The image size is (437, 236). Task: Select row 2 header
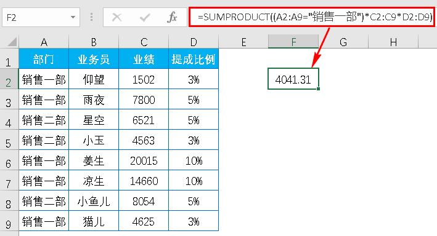click(x=9, y=79)
